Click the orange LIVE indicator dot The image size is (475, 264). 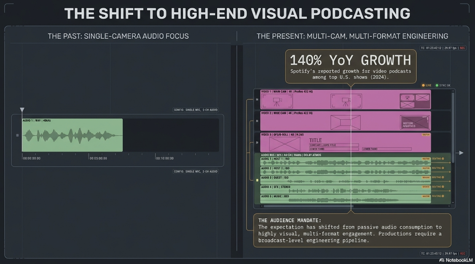[x=424, y=85]
